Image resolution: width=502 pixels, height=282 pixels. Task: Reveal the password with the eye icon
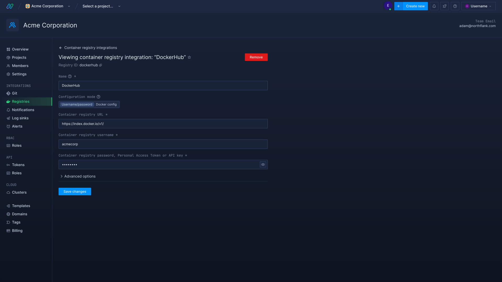(x=263, y=164)
